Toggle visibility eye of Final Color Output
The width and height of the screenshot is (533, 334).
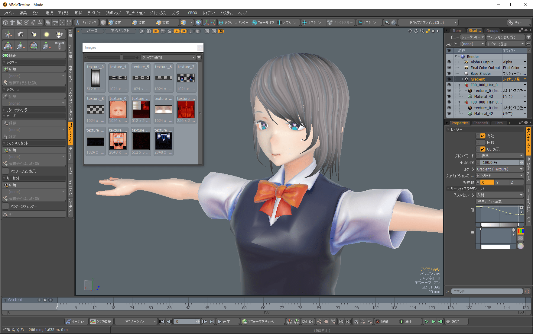pos(449,68)
